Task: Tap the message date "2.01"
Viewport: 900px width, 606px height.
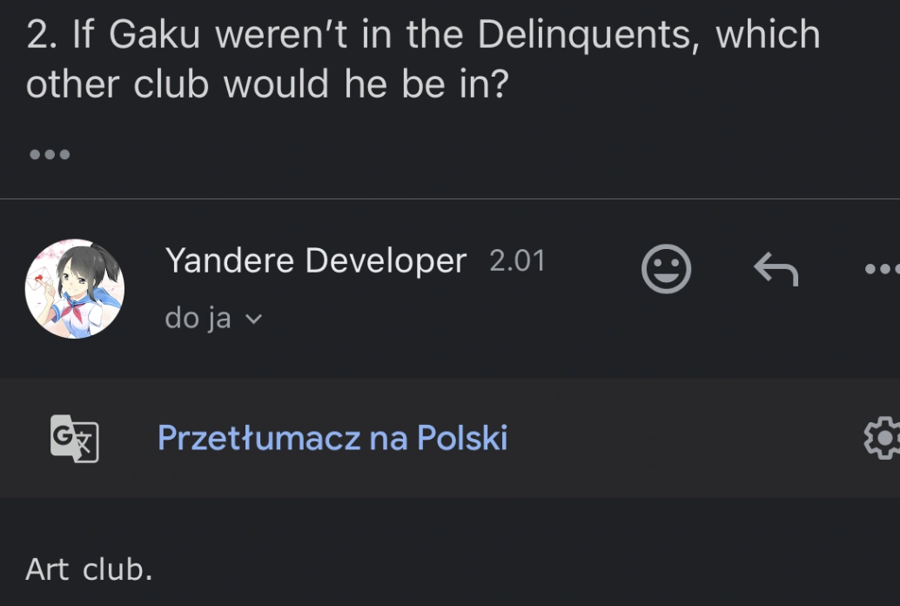Action: click(x=517, y=261)
